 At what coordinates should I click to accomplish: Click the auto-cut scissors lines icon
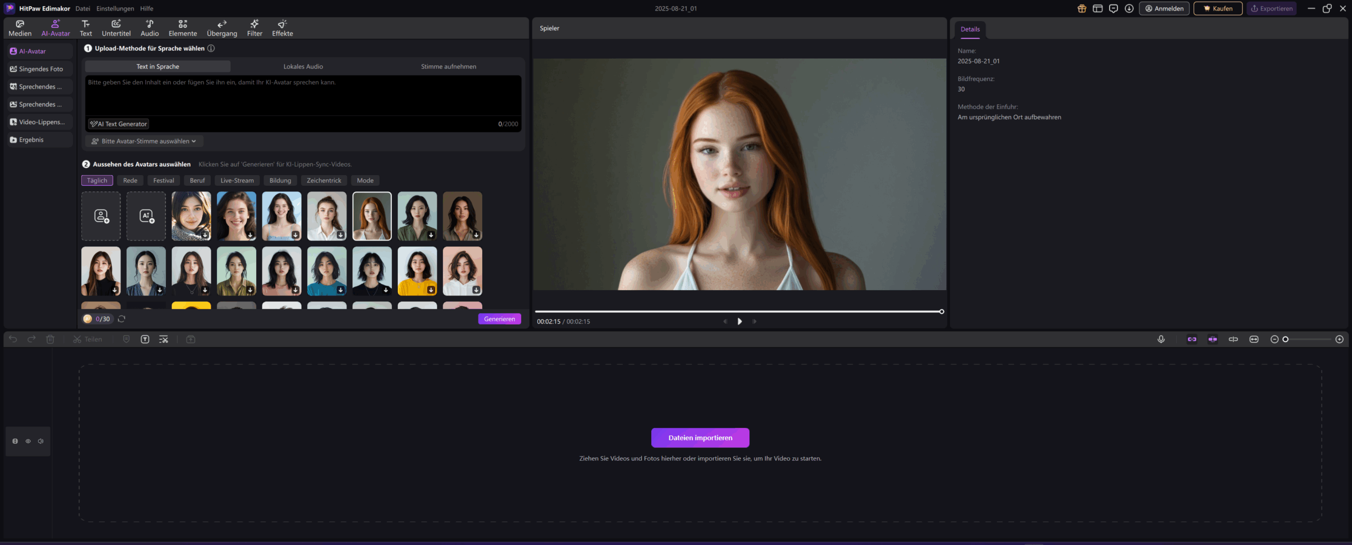coord(164,339)
